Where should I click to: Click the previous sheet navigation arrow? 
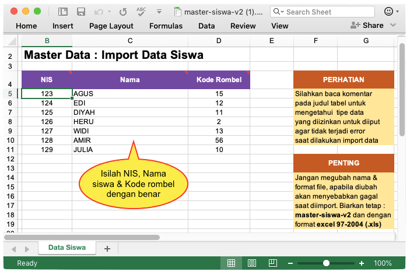pyautogui.click(x=14, y=249)
